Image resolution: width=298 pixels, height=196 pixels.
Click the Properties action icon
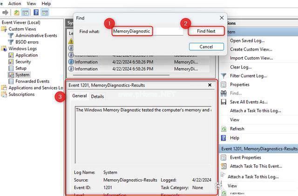[223, 85]
